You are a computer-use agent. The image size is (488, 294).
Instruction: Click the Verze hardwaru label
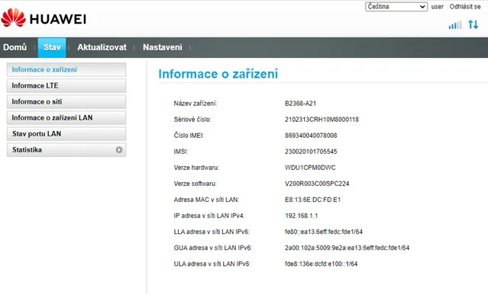point(196,168)
